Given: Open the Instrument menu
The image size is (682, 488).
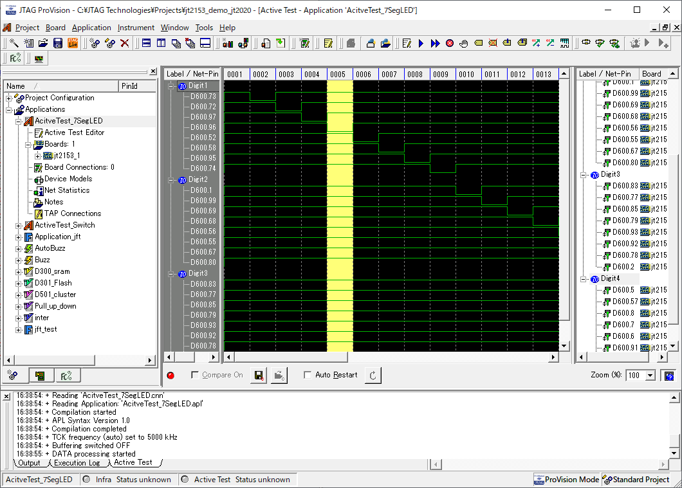Looking at the screenshot, I should coord(136,28).
